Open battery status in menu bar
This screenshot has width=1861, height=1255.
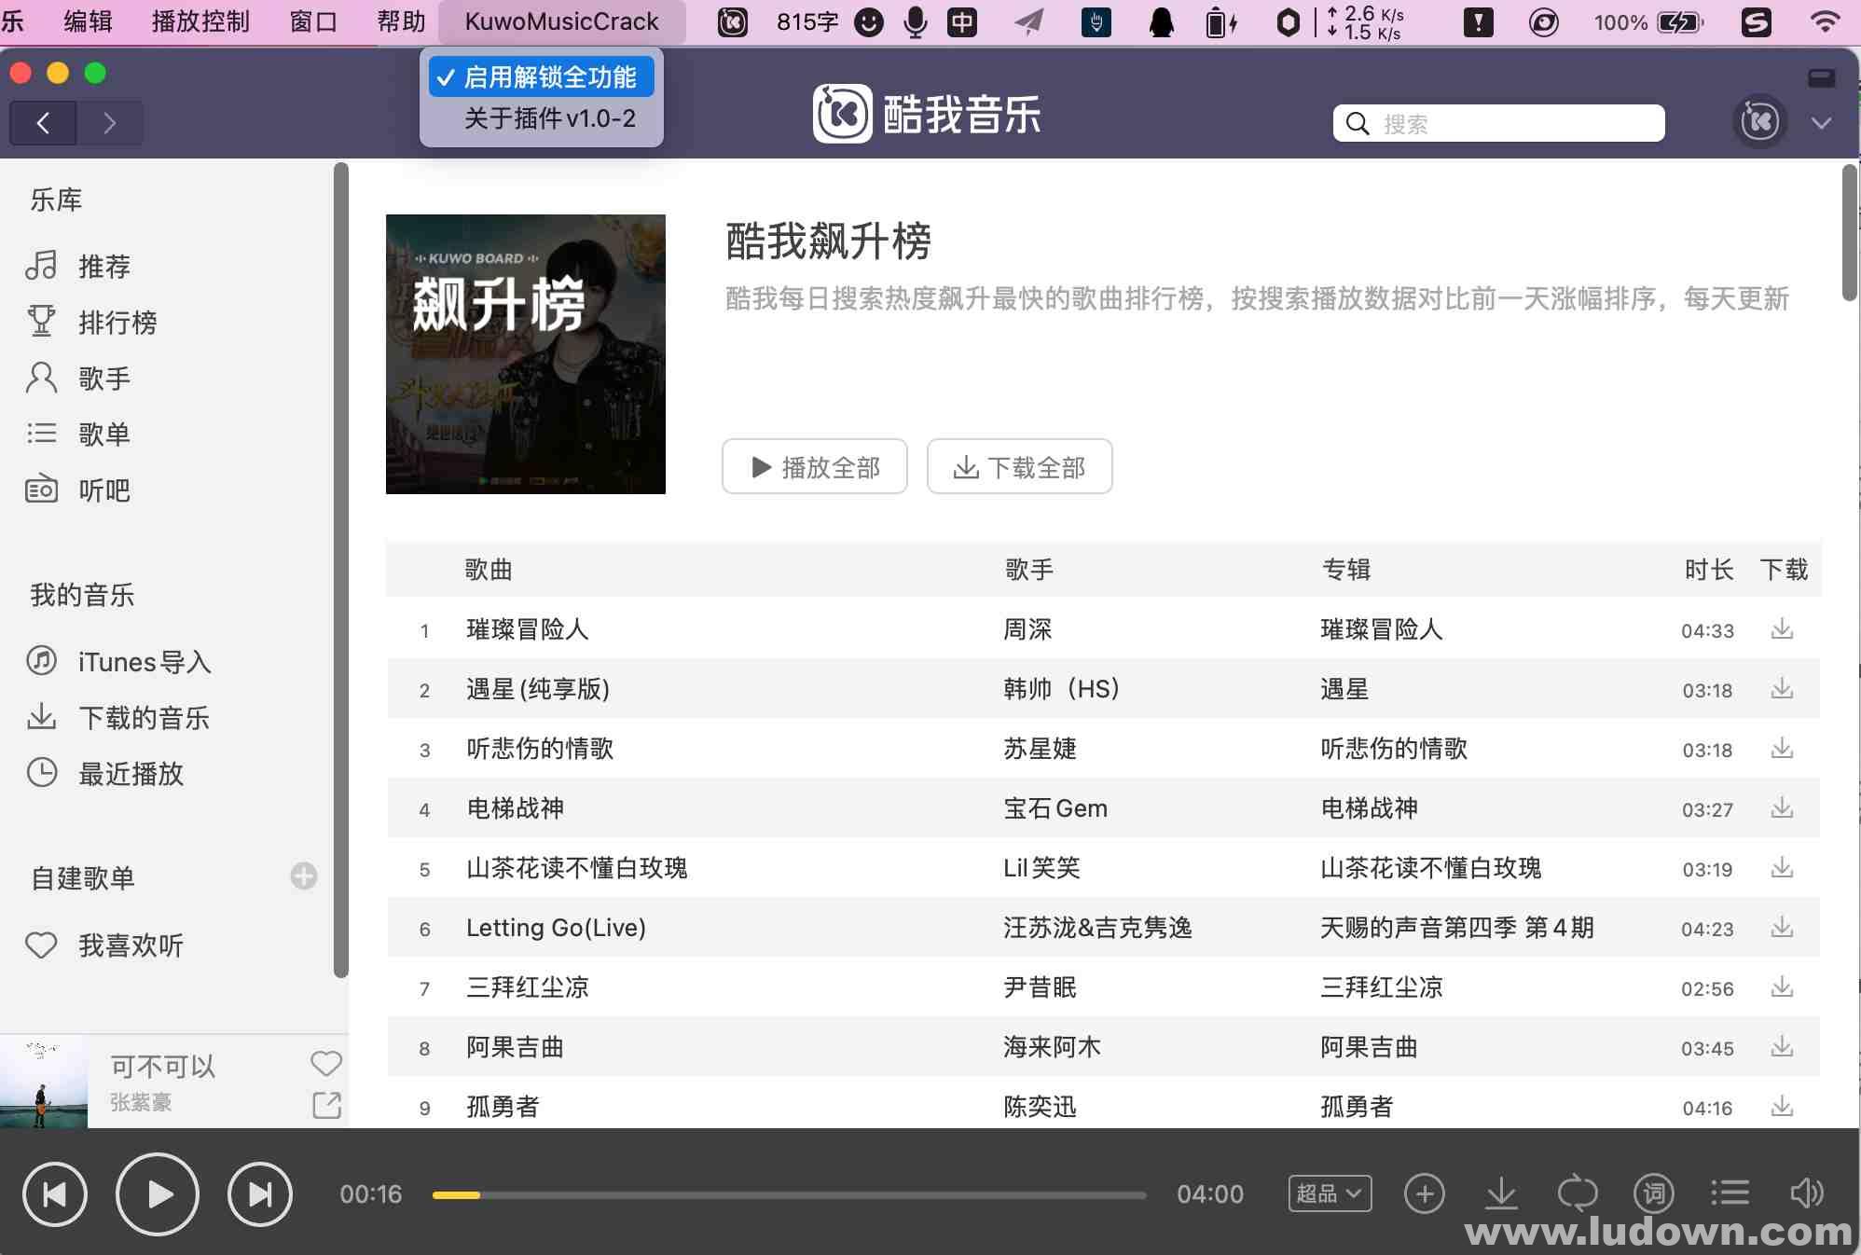coord(1648,21)
